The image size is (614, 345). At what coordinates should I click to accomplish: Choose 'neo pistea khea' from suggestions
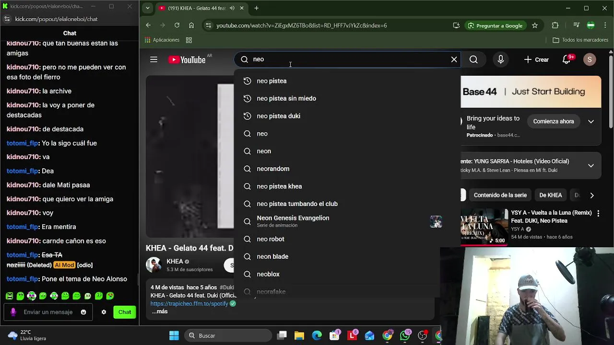click(x=347, y=186)
